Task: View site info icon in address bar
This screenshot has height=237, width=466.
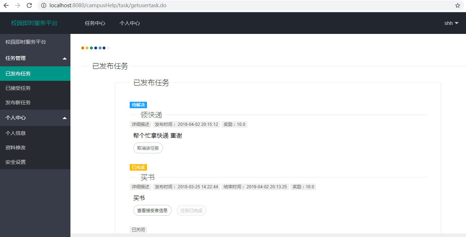Action: (44, 5)
